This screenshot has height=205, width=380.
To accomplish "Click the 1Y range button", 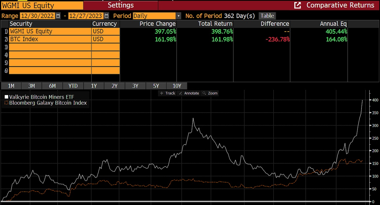I will [94, 86].
